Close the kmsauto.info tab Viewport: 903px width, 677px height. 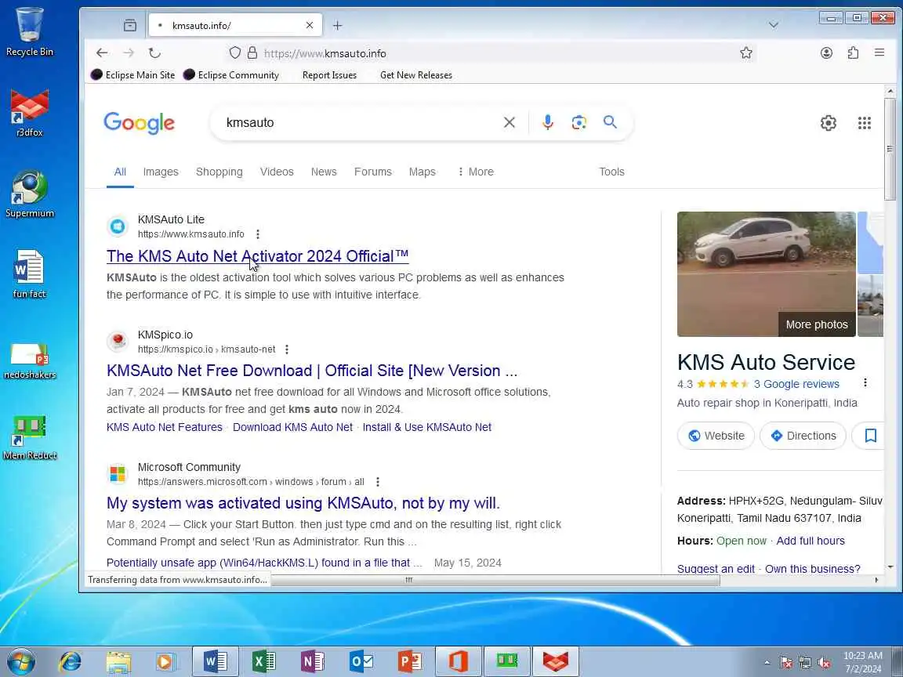310,25
